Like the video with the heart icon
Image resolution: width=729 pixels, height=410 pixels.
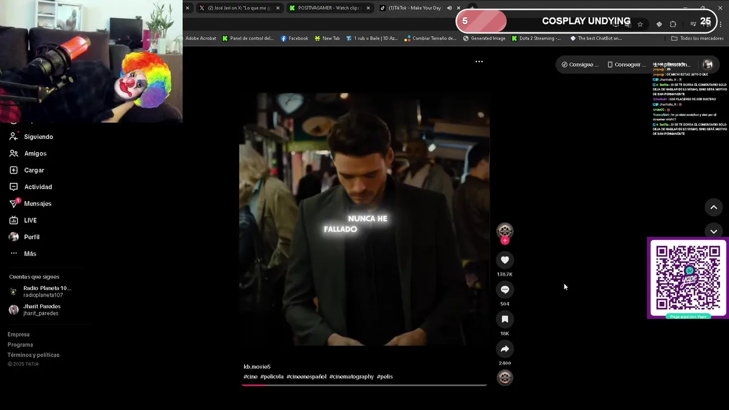click(x=505, y=260)
